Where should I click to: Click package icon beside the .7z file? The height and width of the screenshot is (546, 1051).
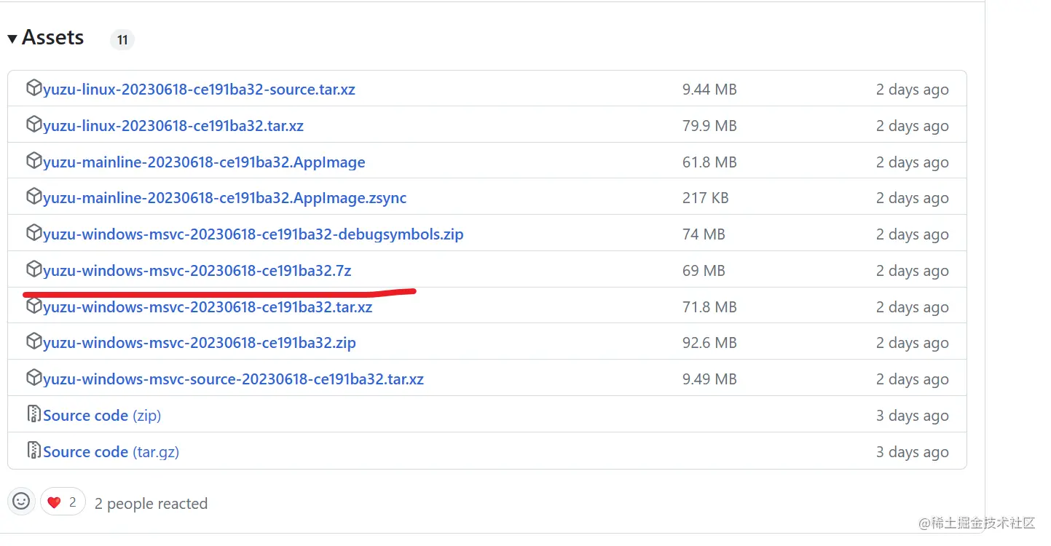point(34,269)
